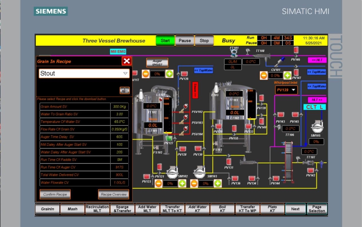Click the Auger SM107 button
This screenshot has height=227, width=362.
157,63
